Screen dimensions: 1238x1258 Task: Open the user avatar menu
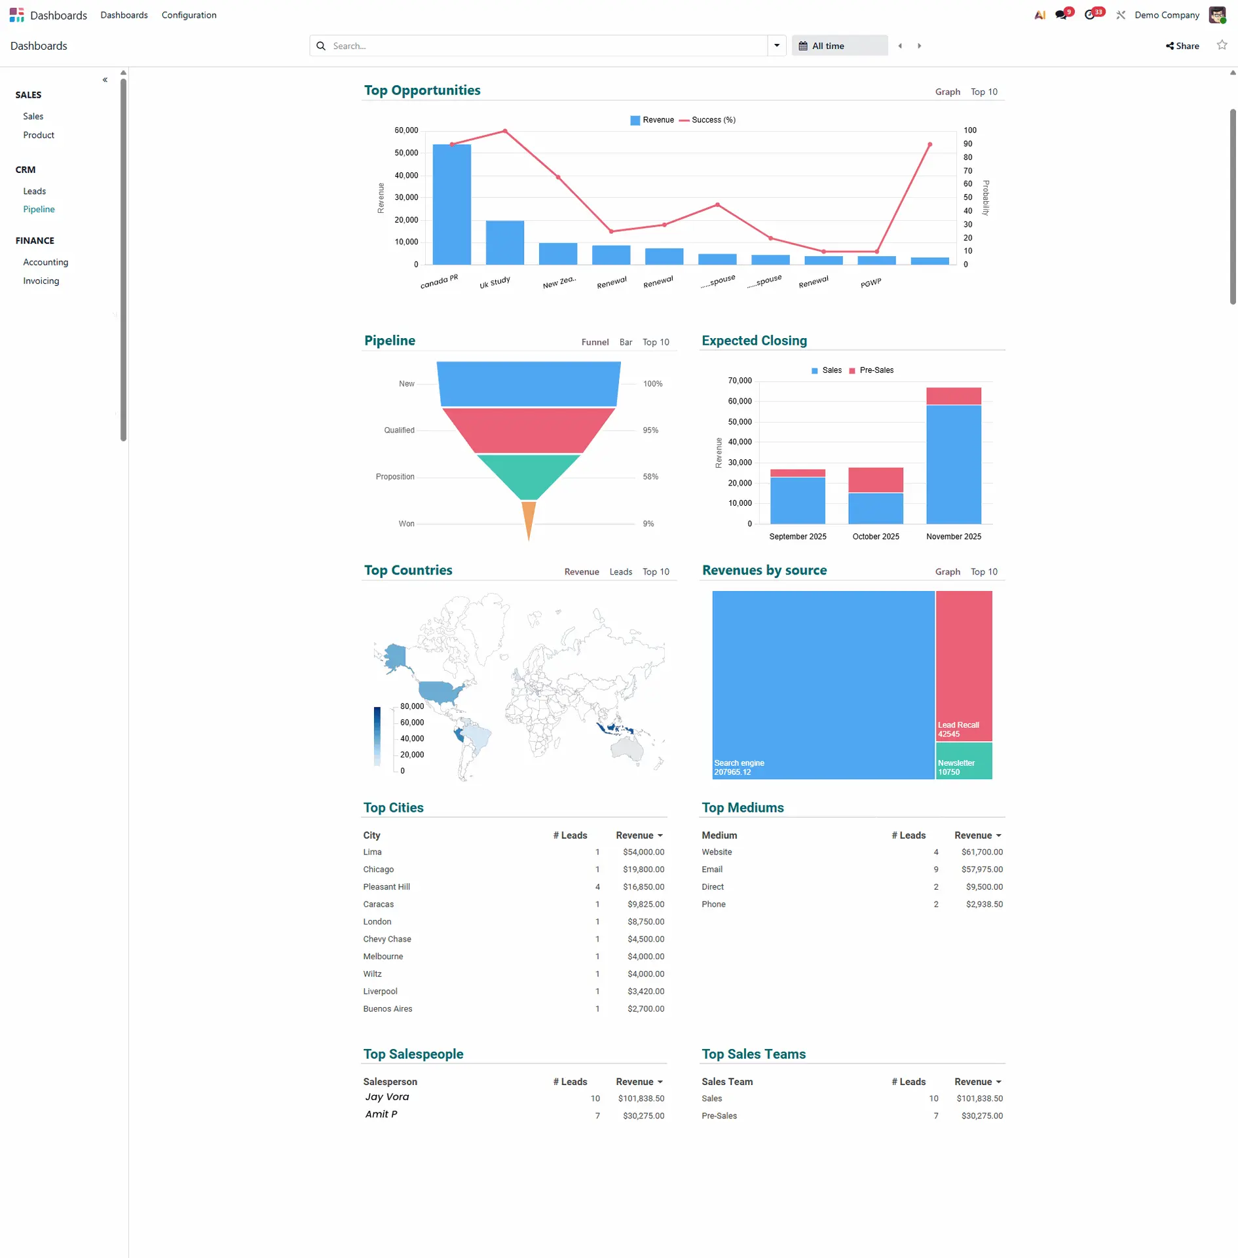point(1216,15)
